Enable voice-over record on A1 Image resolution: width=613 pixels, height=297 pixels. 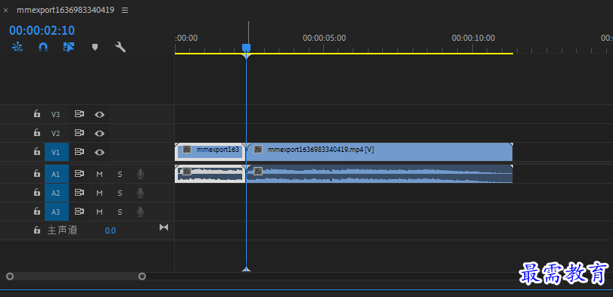140,174
